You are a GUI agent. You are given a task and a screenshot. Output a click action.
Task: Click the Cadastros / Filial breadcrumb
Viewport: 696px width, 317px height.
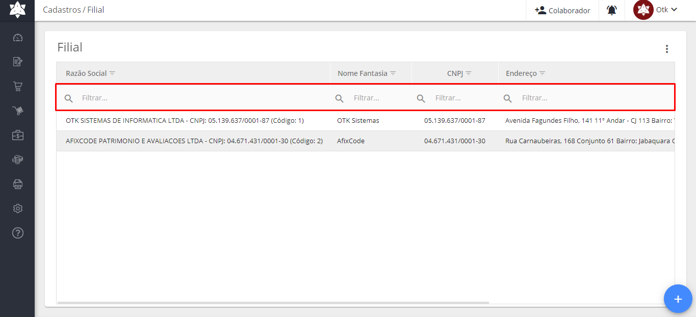[x=73, y=10]
